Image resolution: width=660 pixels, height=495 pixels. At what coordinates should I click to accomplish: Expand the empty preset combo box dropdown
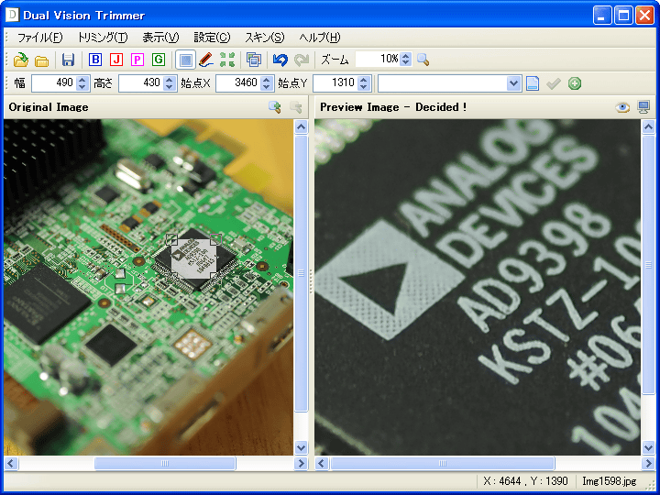pos(514,83)
